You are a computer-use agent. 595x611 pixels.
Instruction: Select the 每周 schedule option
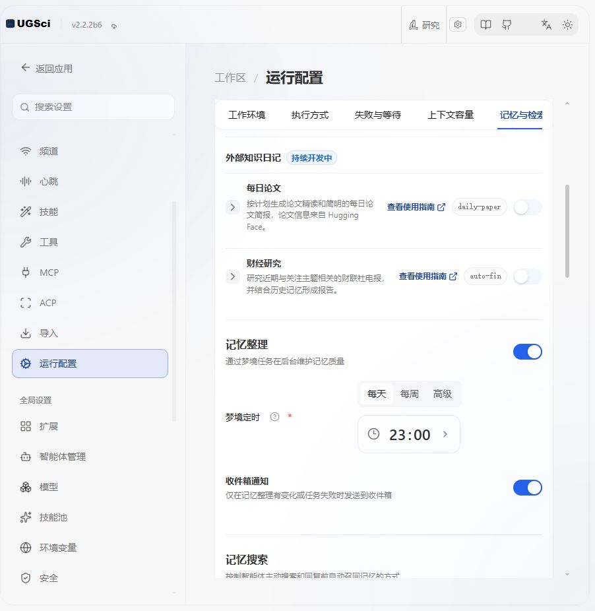coord(410,394)
